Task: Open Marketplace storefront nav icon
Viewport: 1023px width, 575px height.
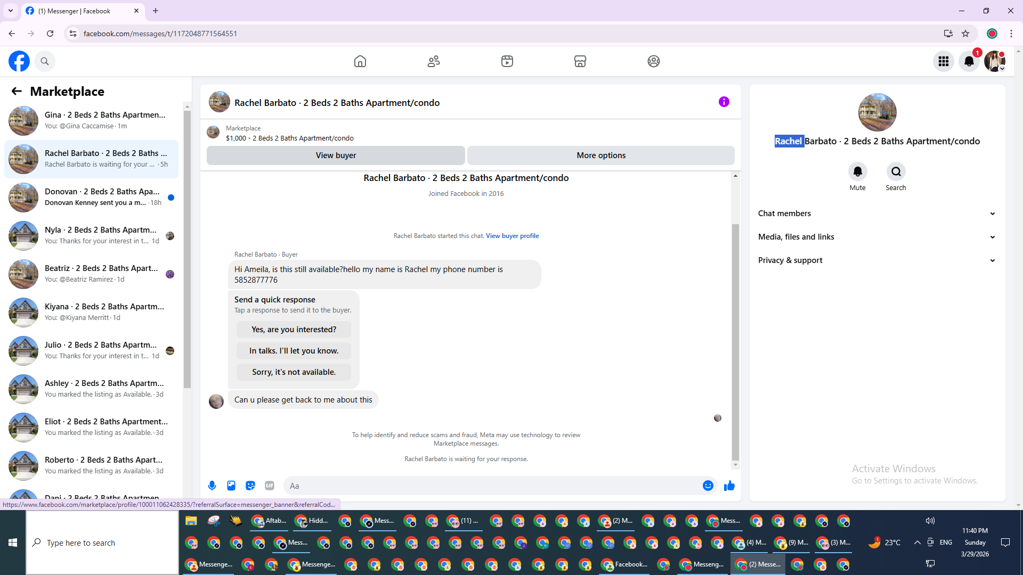Action: click(x=580, y=61)
